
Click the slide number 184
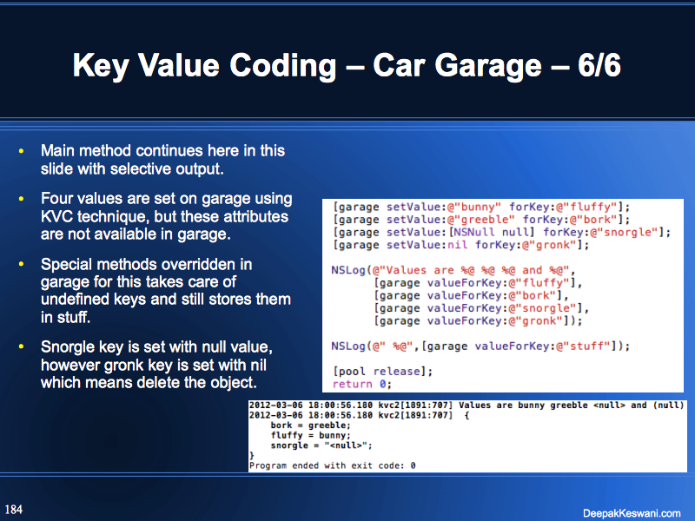pos(14,507)
